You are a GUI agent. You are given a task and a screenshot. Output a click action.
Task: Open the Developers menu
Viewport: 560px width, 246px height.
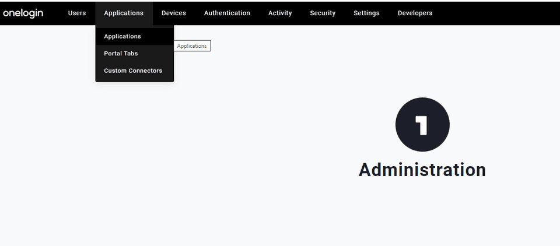pyautogui.click(x=415, y=13)
